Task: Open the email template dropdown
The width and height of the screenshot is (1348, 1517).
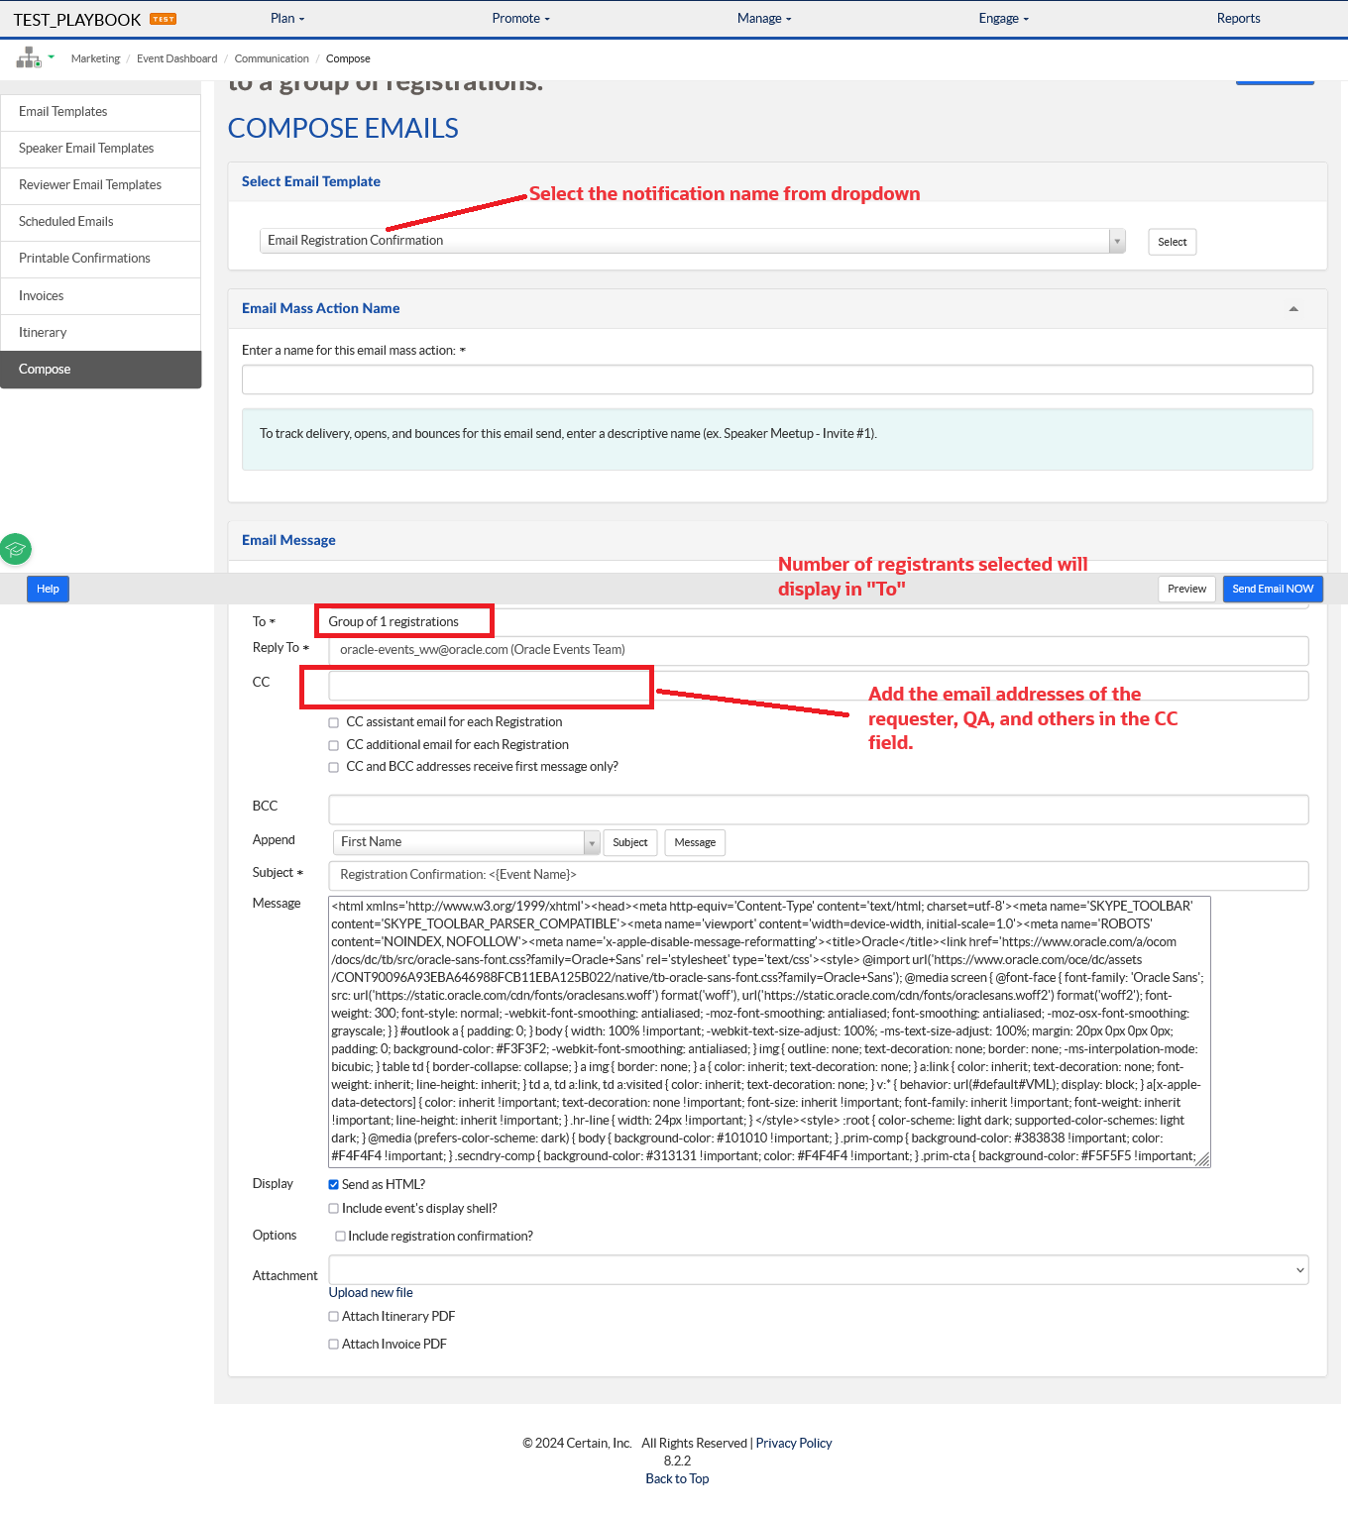Action: point(692,241)
